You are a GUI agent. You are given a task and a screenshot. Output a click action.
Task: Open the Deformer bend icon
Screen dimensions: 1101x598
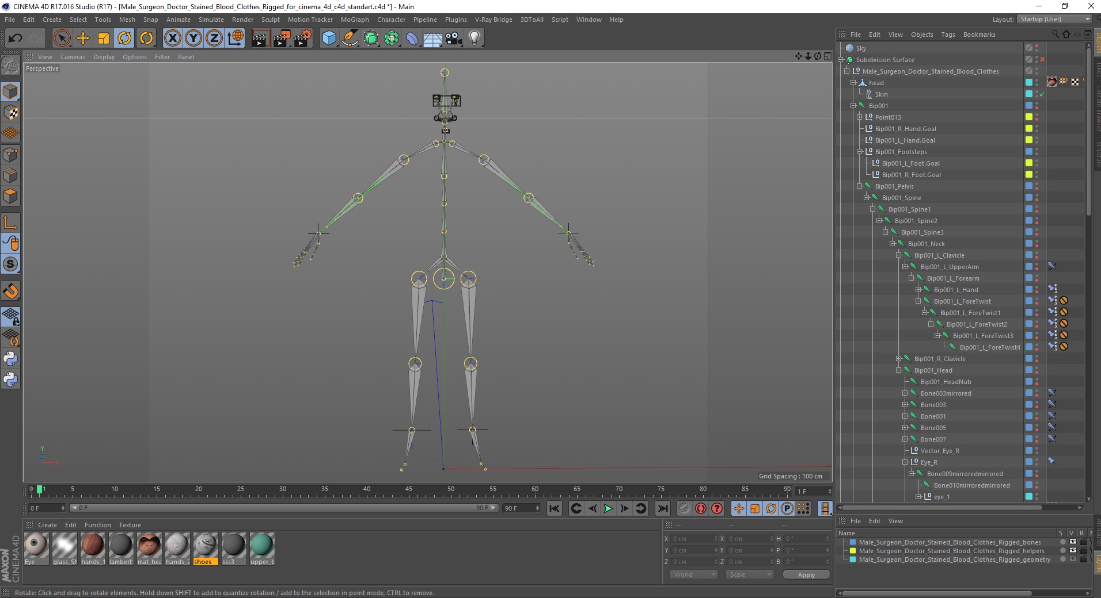pyautogui.click(x=412, y=39)
